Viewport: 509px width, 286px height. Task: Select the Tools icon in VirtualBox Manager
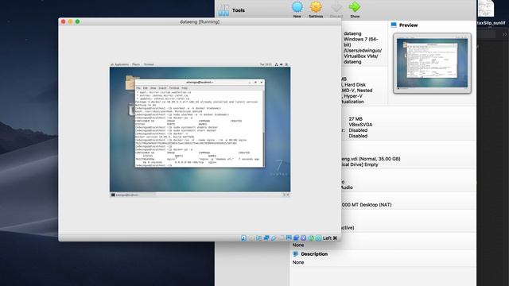click(x=223, y=10)
